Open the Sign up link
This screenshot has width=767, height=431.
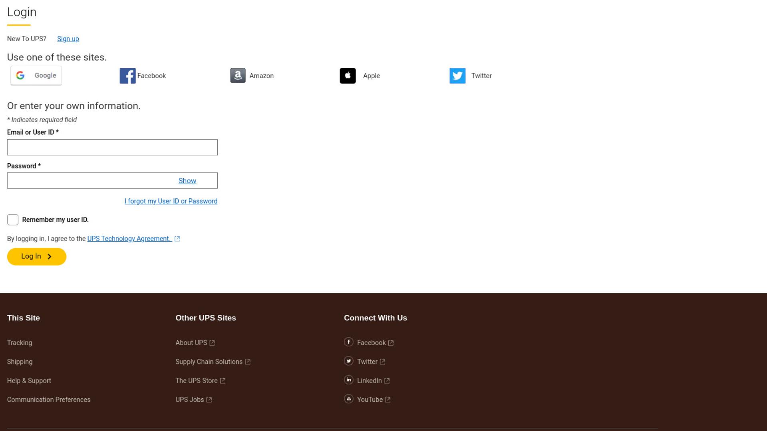tap(68, 39)
